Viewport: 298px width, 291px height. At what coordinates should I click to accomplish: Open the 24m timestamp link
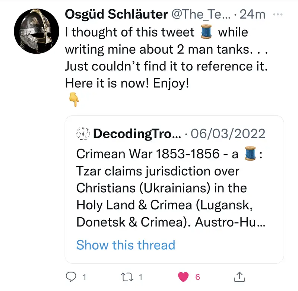pyautogui.click(x=253, y=15)
